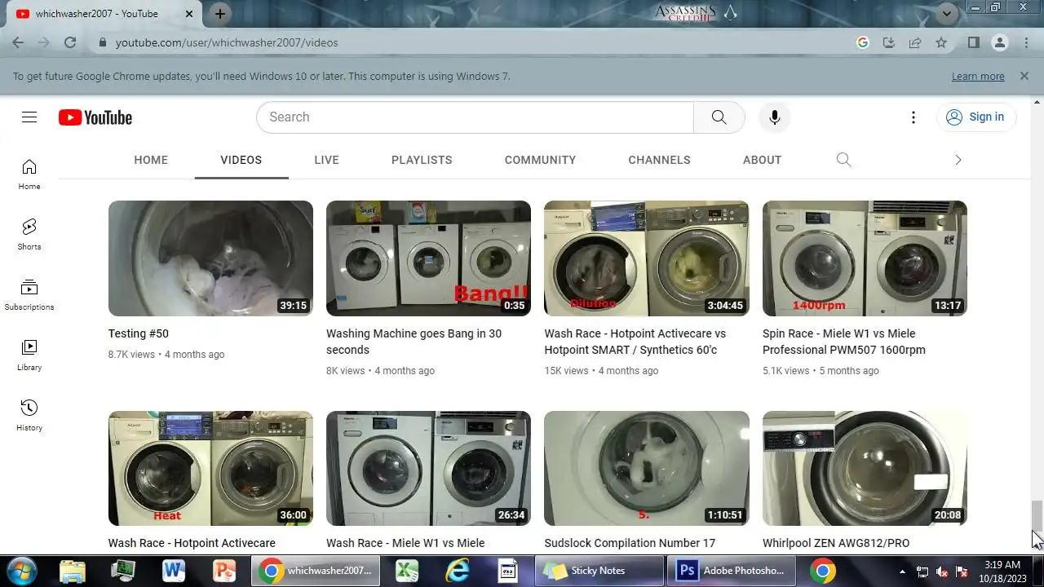
Task: Click the YouTube search input field
Action: click(475, 117)
